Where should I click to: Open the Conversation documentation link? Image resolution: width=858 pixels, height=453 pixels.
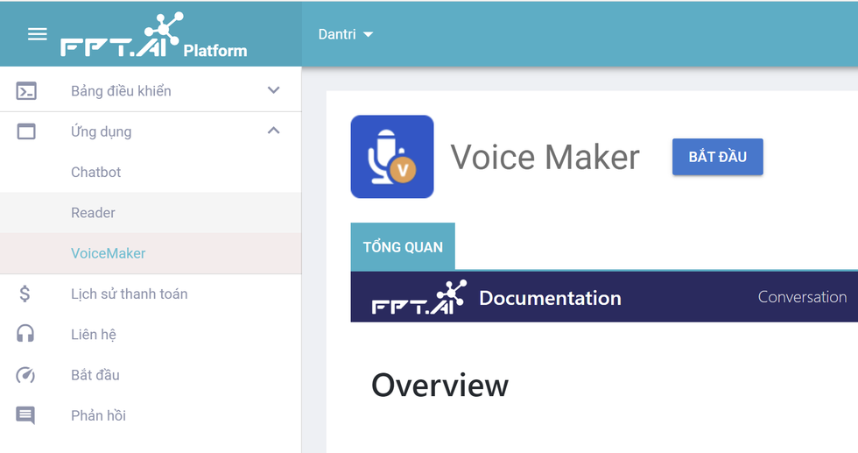coord(802,297)
